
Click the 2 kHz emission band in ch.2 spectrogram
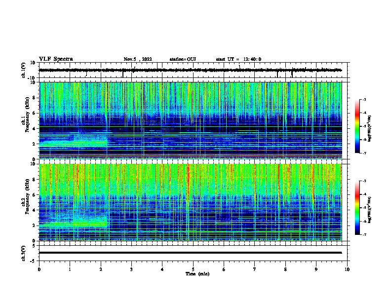click(74, 223)
